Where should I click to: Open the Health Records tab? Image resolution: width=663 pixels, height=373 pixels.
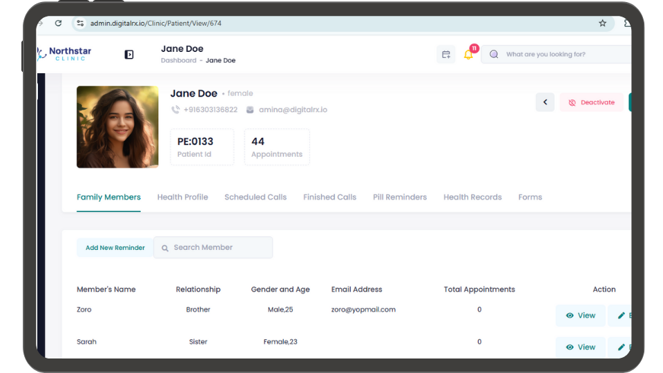(472, 197)
